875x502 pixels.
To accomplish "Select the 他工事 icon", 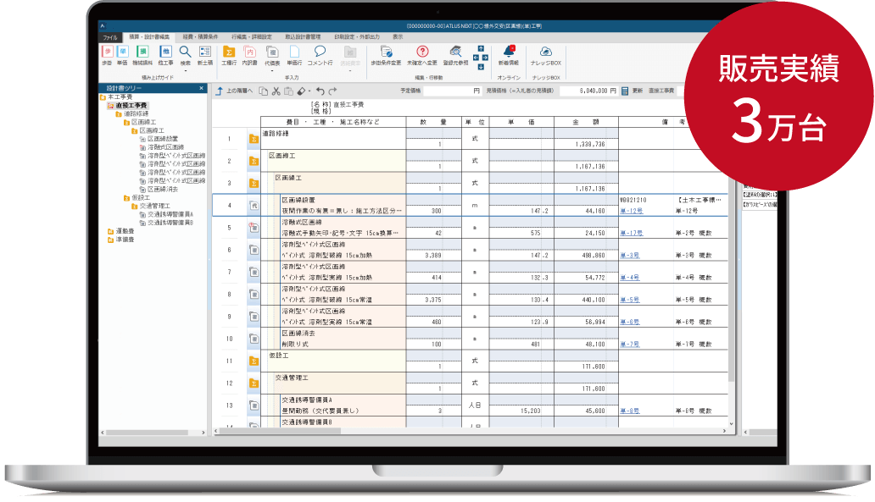I will click(165, 56).
